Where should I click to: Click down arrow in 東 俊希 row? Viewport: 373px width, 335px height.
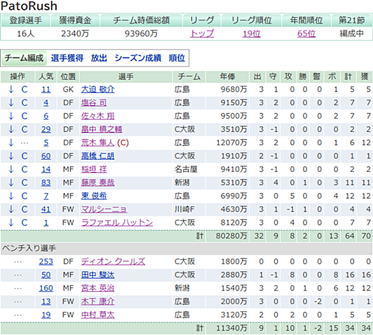(x=11, y=196)
